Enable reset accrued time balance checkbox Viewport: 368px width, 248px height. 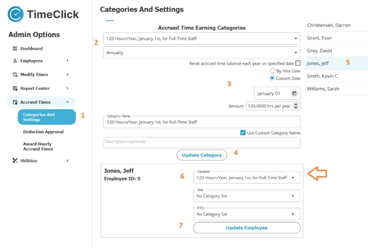click(298, 63)
